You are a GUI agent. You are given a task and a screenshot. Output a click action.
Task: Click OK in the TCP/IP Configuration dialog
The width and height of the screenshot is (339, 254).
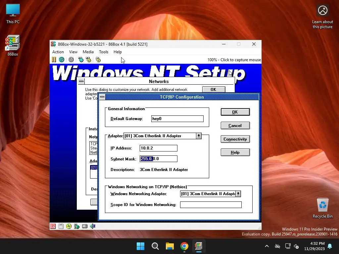(x=235, y=112)
